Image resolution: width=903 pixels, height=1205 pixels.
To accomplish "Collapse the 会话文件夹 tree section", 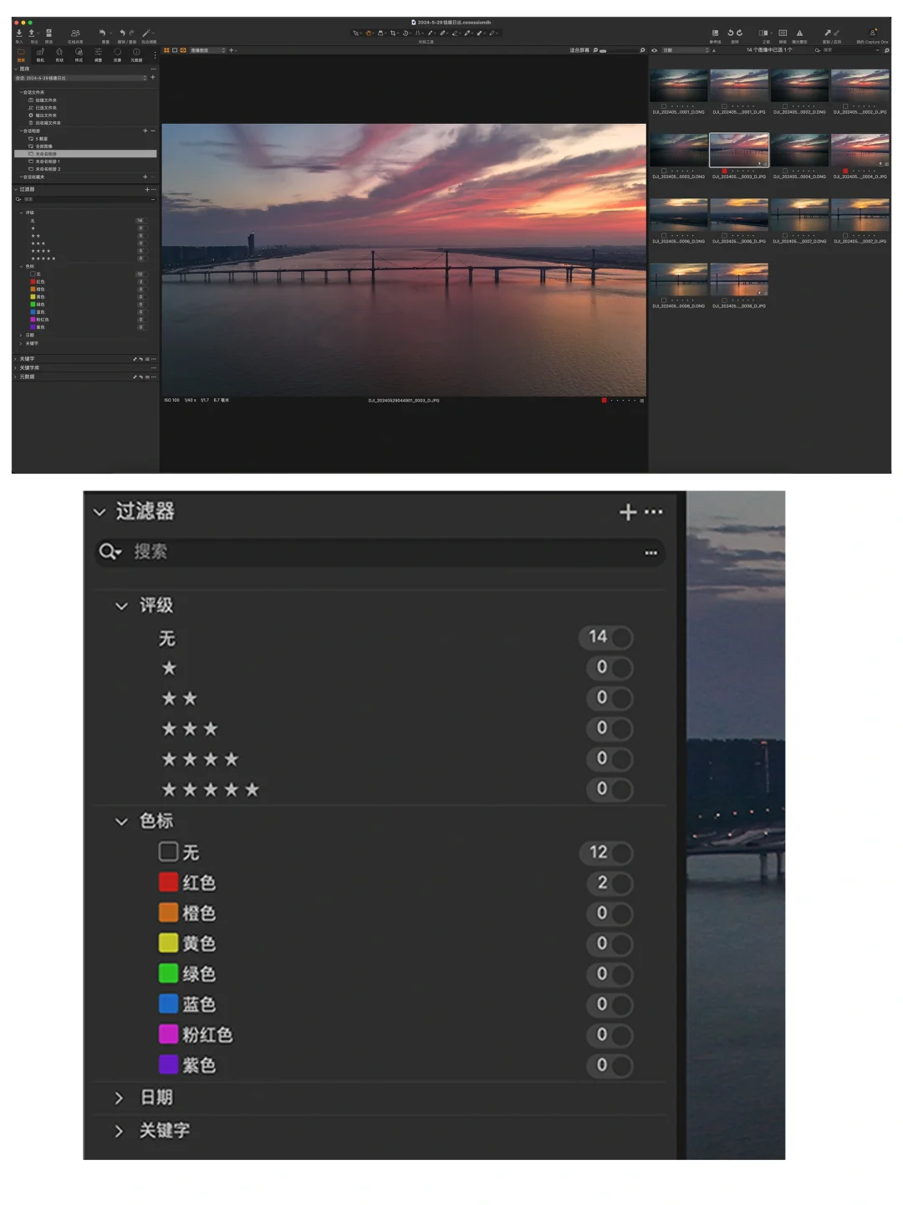I will (x=21, y=92).
